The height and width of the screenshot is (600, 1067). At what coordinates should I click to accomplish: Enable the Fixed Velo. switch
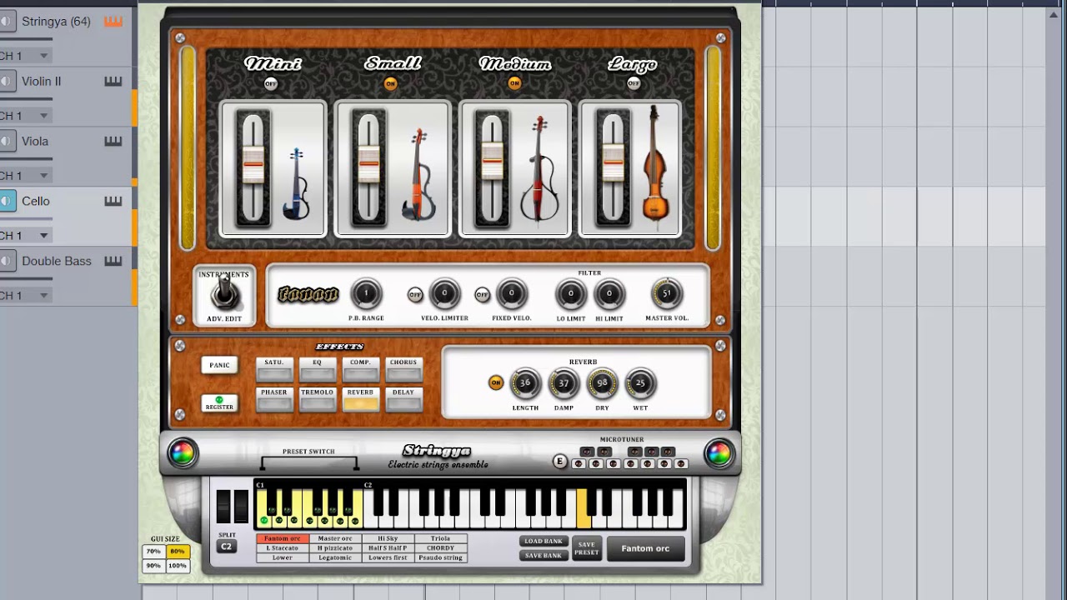tap(482, 294)
